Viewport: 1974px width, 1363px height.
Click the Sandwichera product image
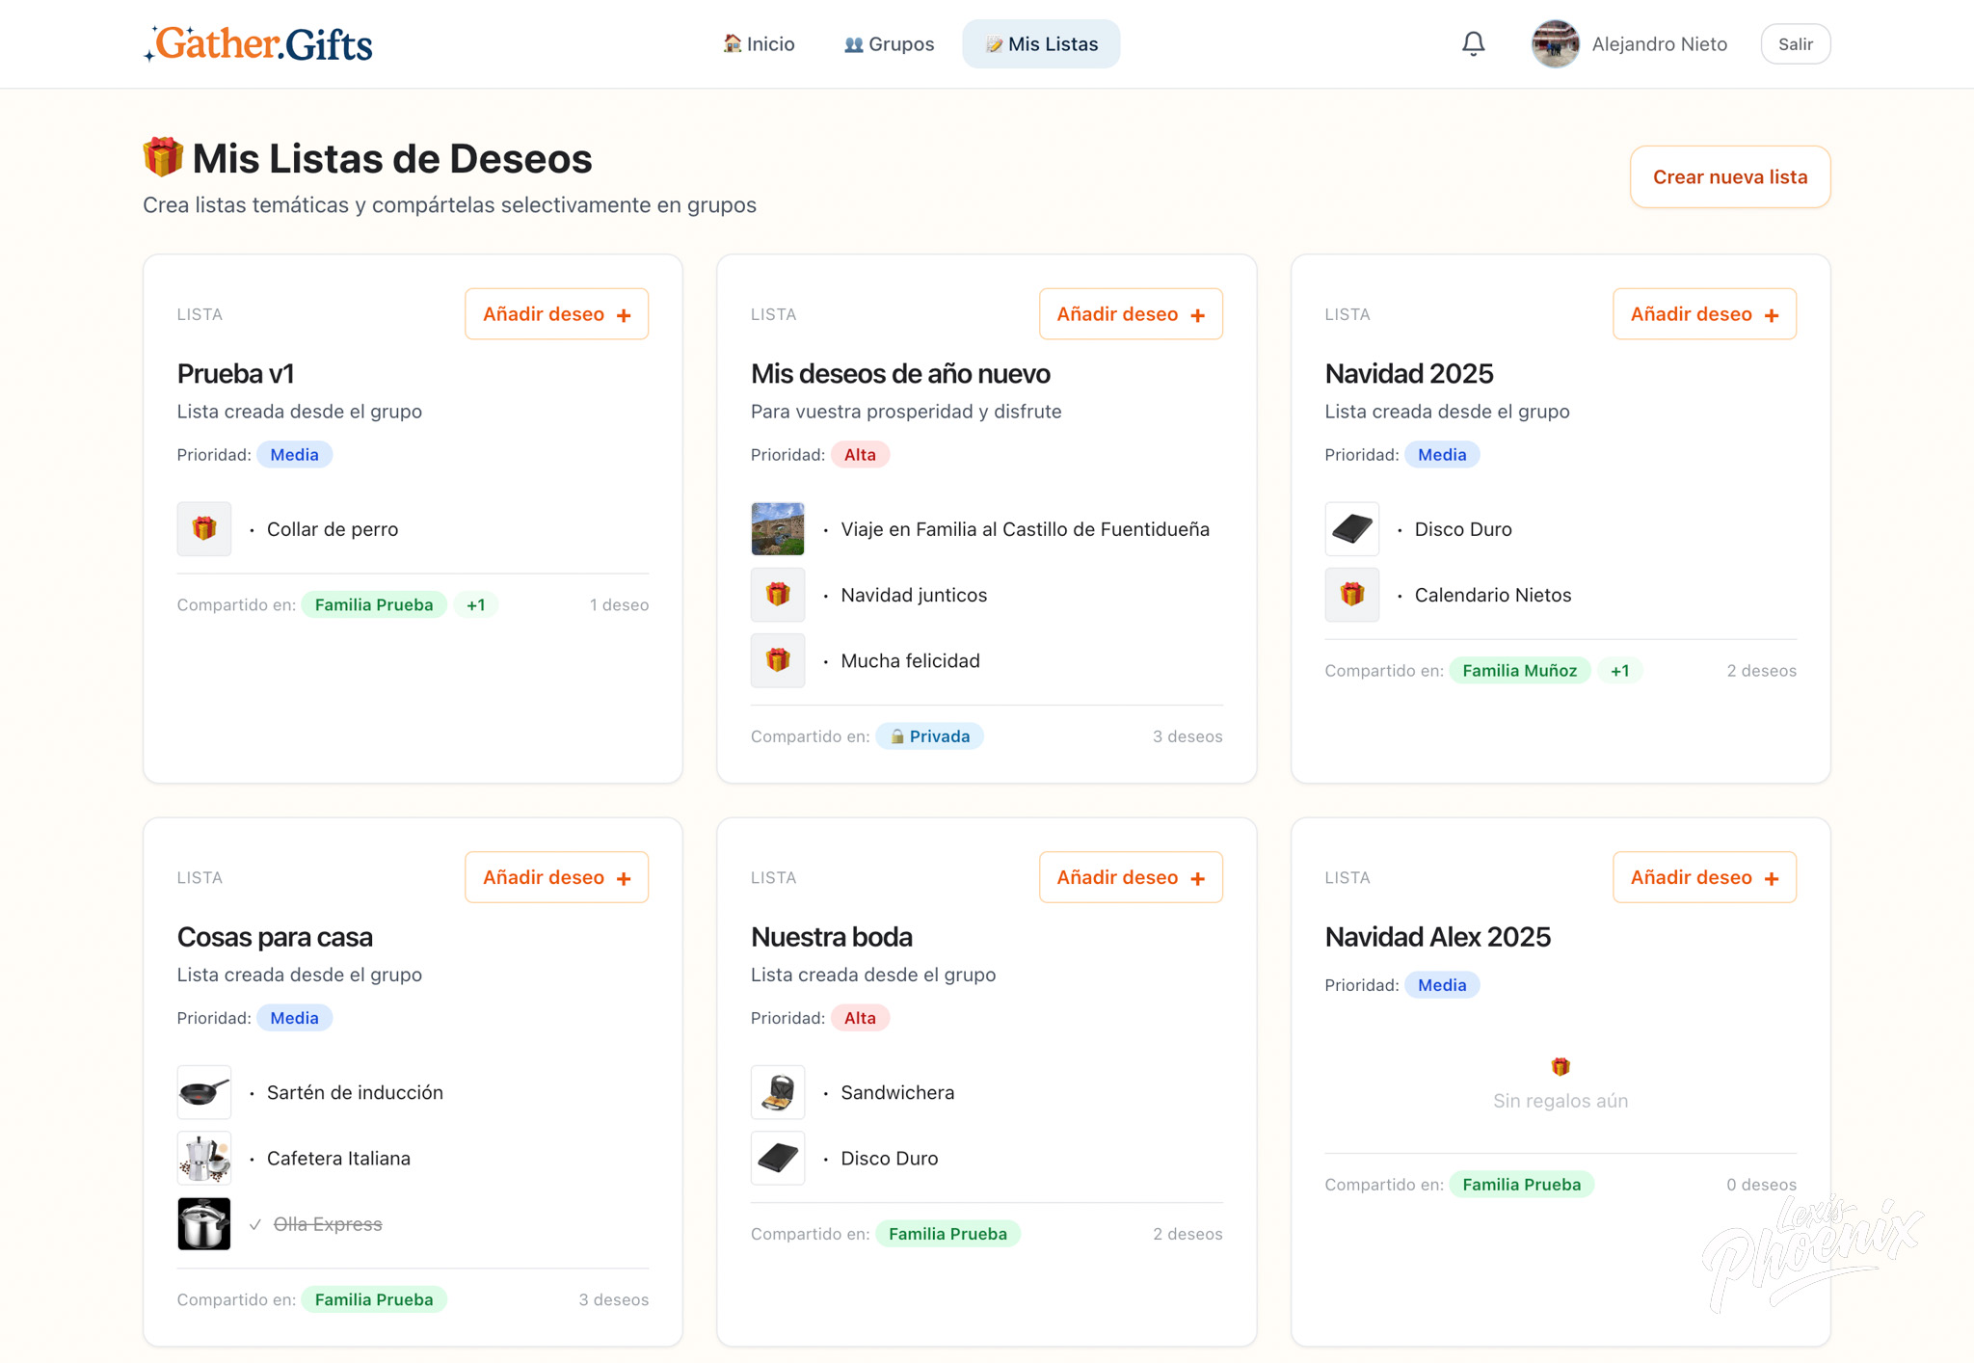(x=777, y=1091)
